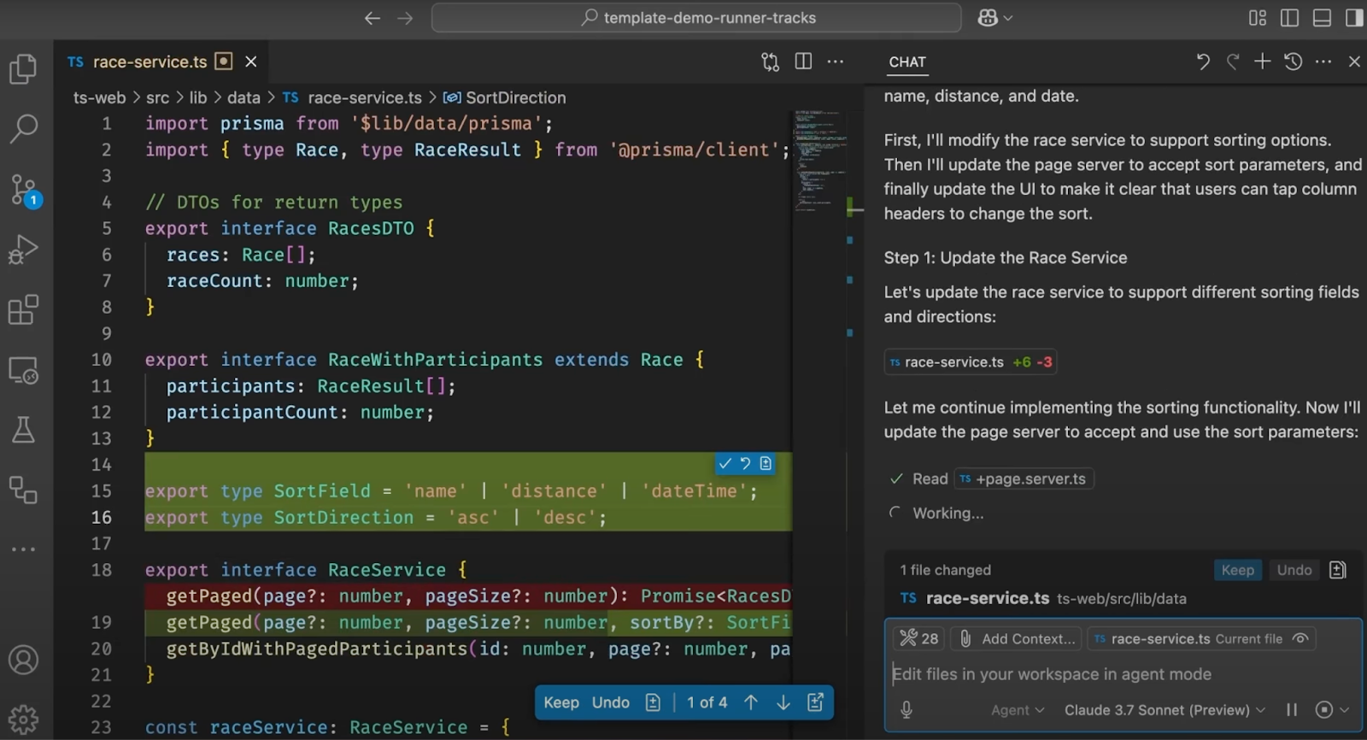Open the Explorer view in activity bar

(23, 69)
